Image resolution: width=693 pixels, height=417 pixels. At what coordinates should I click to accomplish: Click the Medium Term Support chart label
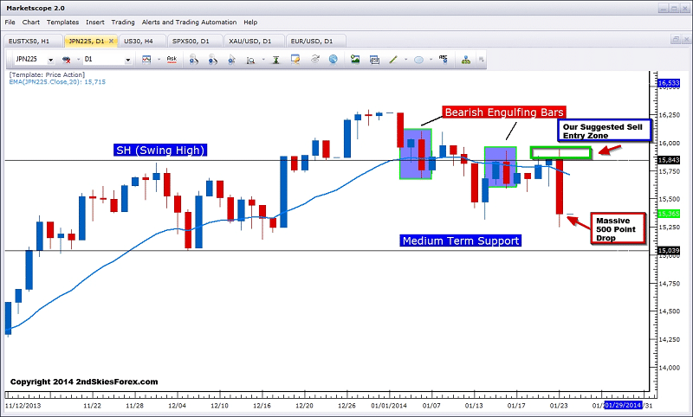pyautogui.click(x=461, y=241)
